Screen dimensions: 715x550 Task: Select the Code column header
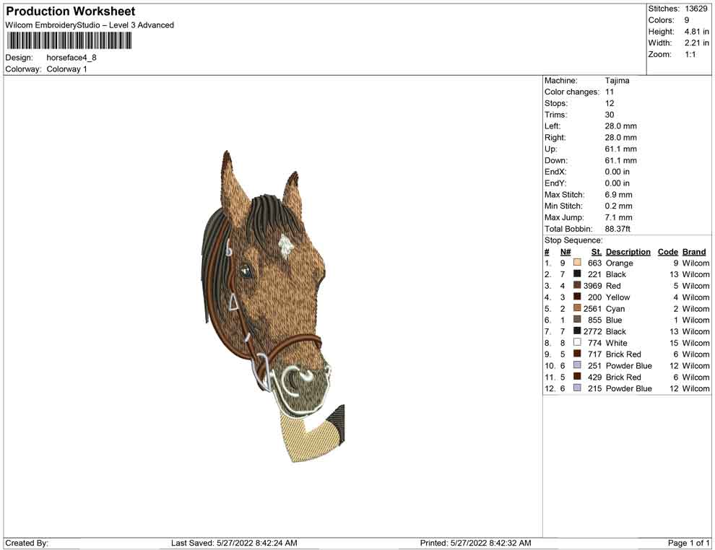point(667,252)
